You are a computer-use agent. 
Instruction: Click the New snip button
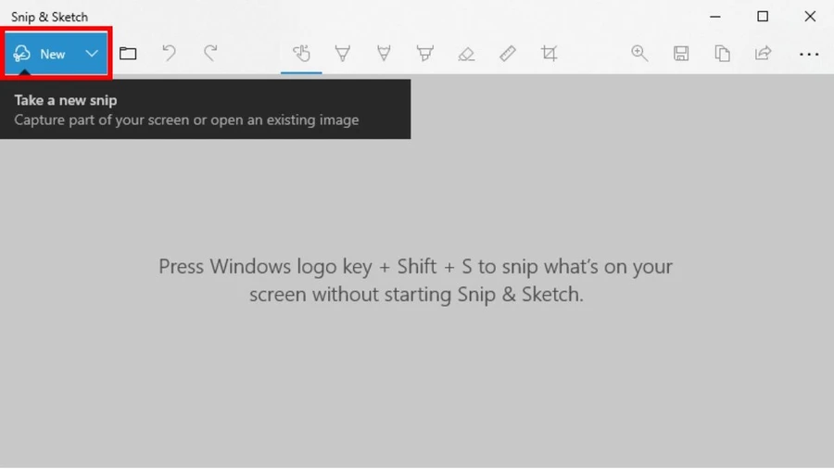[40, 54]
